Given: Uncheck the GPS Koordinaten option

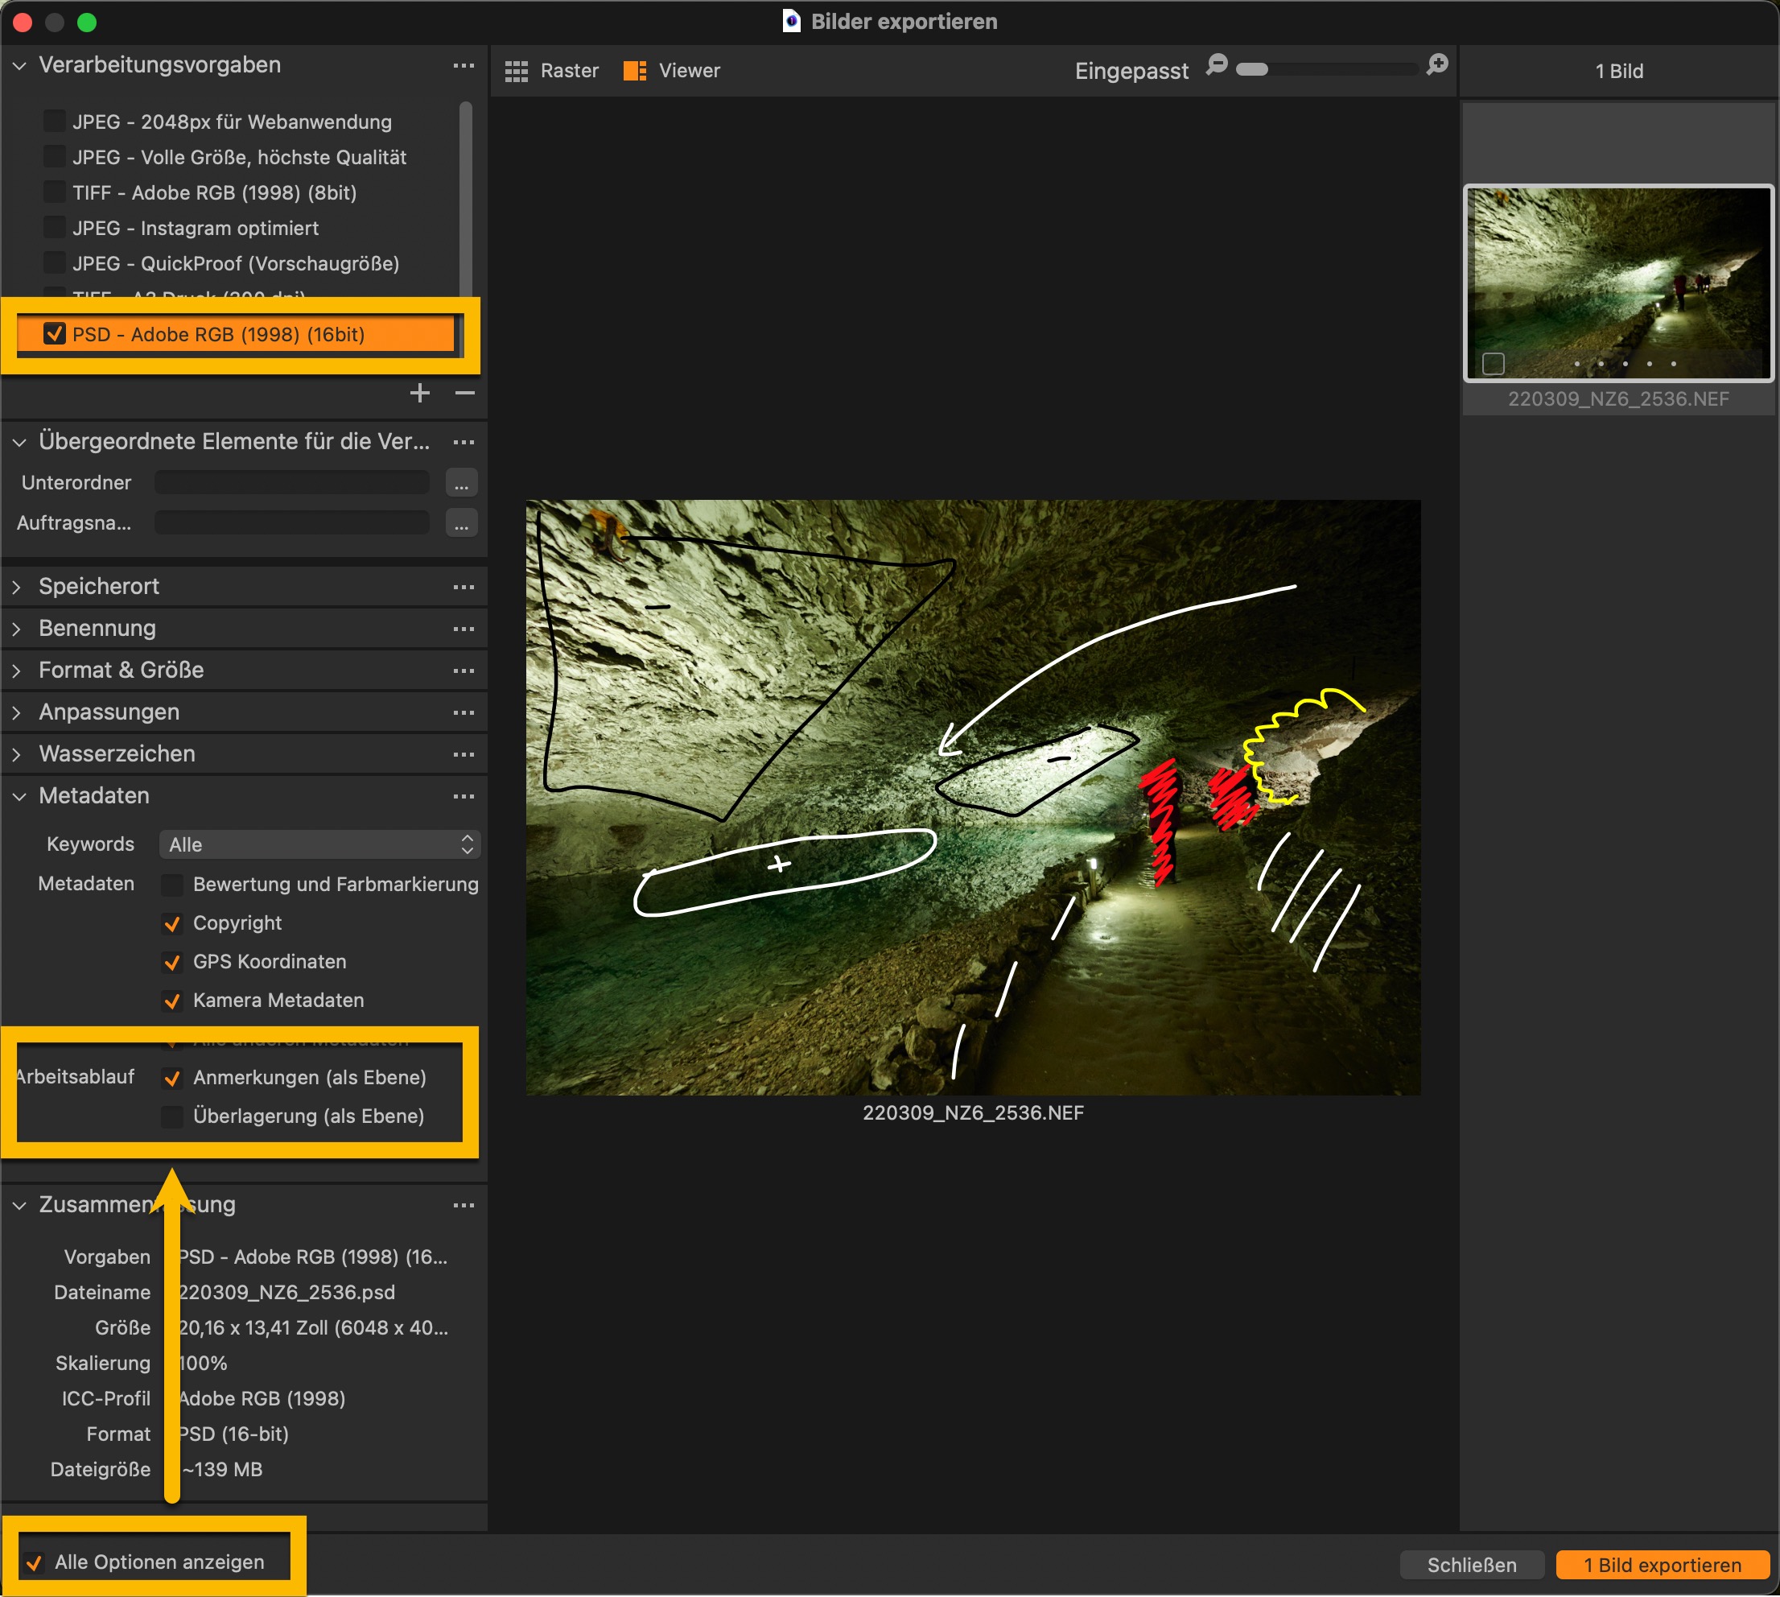Looking at the screenshot, I should [x=173, y=963].
